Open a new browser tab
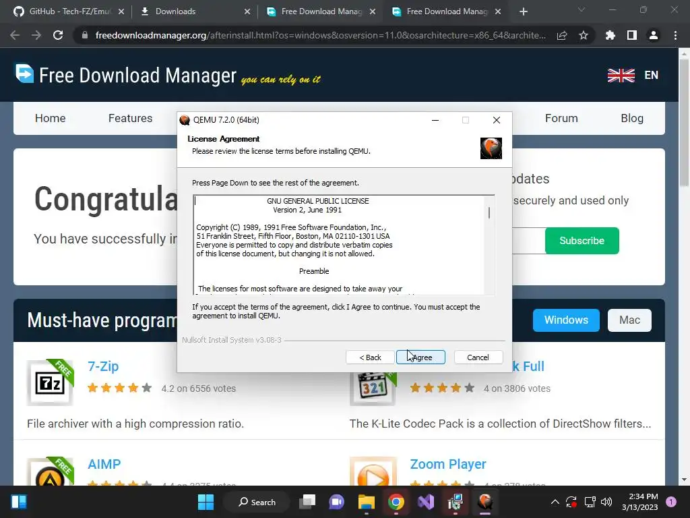 (x=523, y=11)
